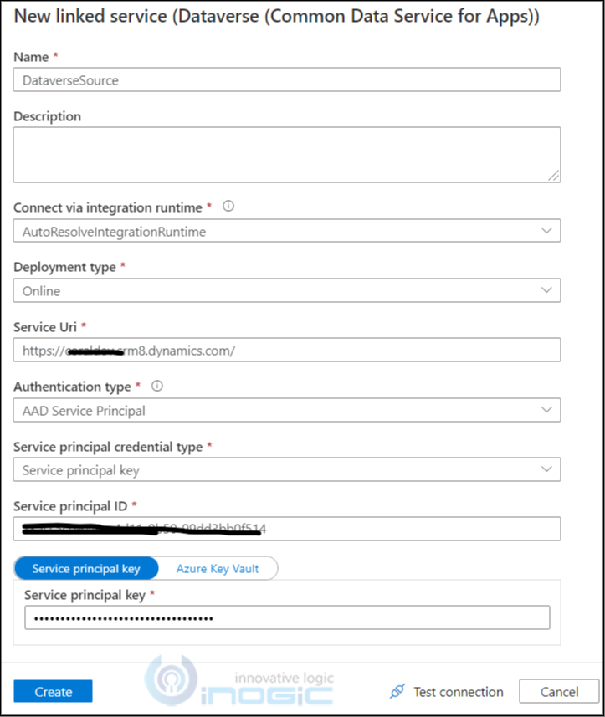This screenshot has width=605, height=717.
Task: Click the chevron arrow of the Authentication type dropdown
Action: [x=546, y=410]
